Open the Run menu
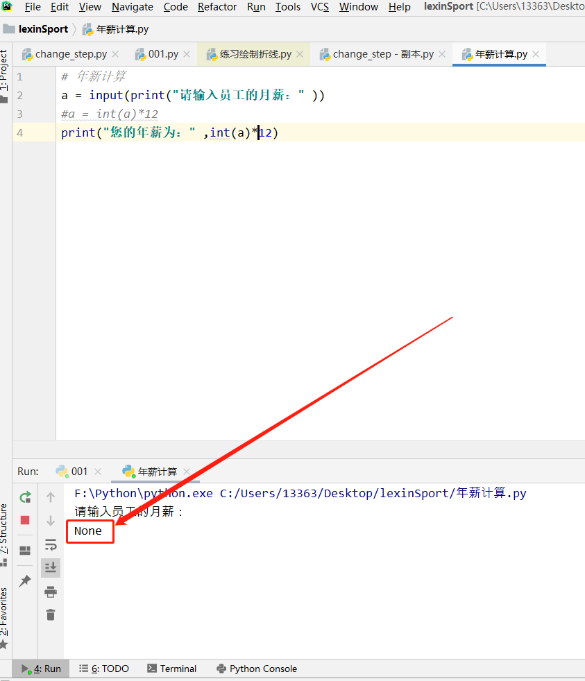 256,7
